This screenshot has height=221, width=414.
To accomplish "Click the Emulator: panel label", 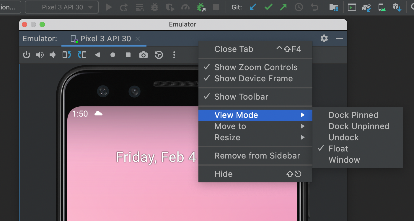I will tap(40, 39).
